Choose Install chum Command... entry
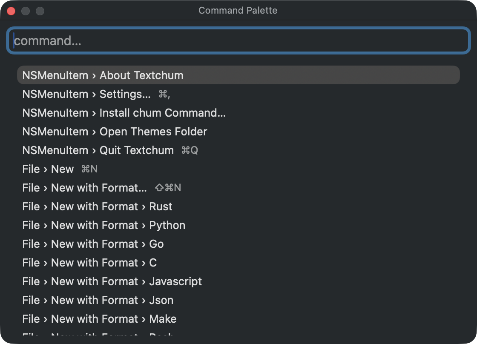Image resolution: width=477 pixels, height=344 pixels. point(238,113)
